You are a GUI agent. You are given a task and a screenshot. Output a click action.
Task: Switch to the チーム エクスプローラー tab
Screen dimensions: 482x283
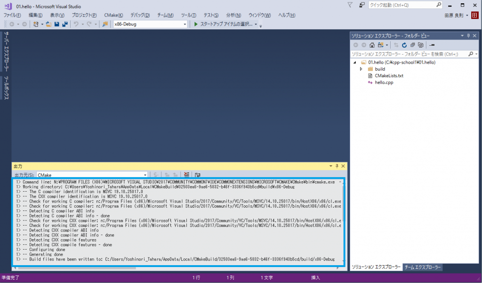pyautogui.click(x=422, y=267)
